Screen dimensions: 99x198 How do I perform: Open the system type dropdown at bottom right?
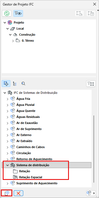91,193
